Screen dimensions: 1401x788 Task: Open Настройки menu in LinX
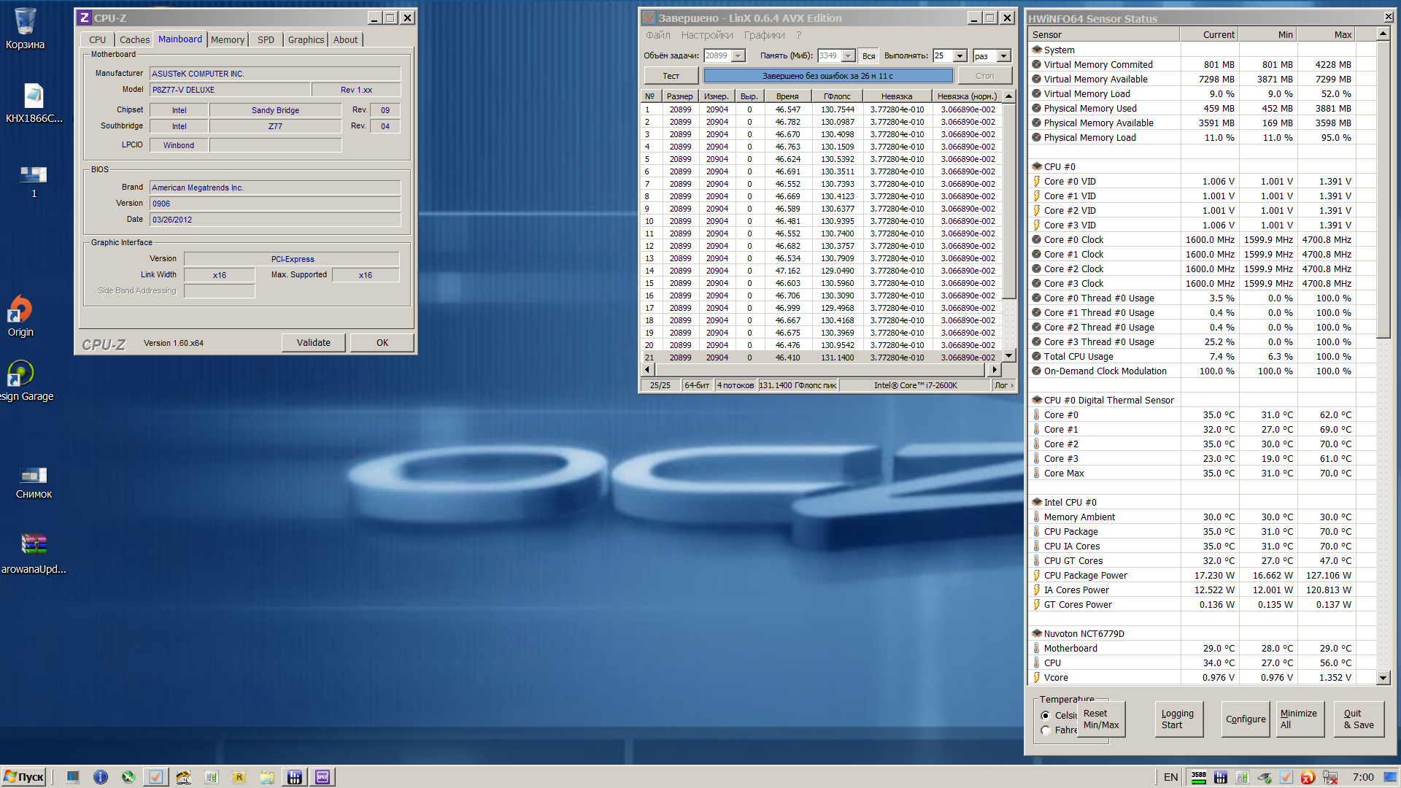click(706, 35)
